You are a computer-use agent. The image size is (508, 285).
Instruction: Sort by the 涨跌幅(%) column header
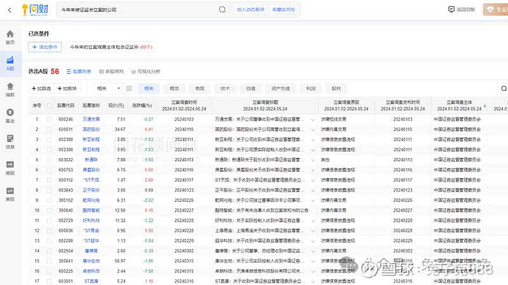[142, 105]
